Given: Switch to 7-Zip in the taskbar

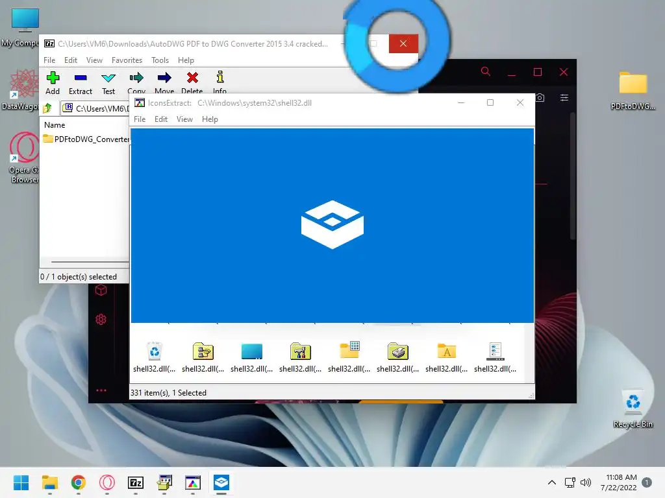Looking at the screenshot, I should (136, 482).
